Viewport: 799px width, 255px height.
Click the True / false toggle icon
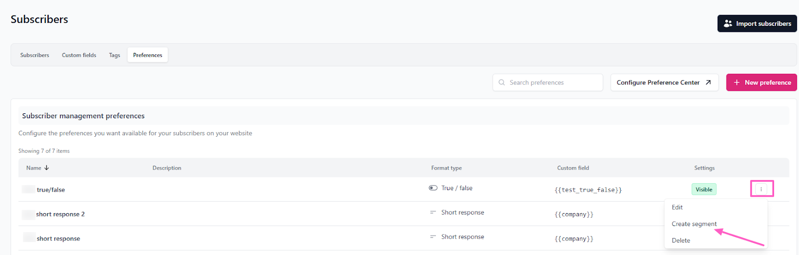(x=433, y=188)
